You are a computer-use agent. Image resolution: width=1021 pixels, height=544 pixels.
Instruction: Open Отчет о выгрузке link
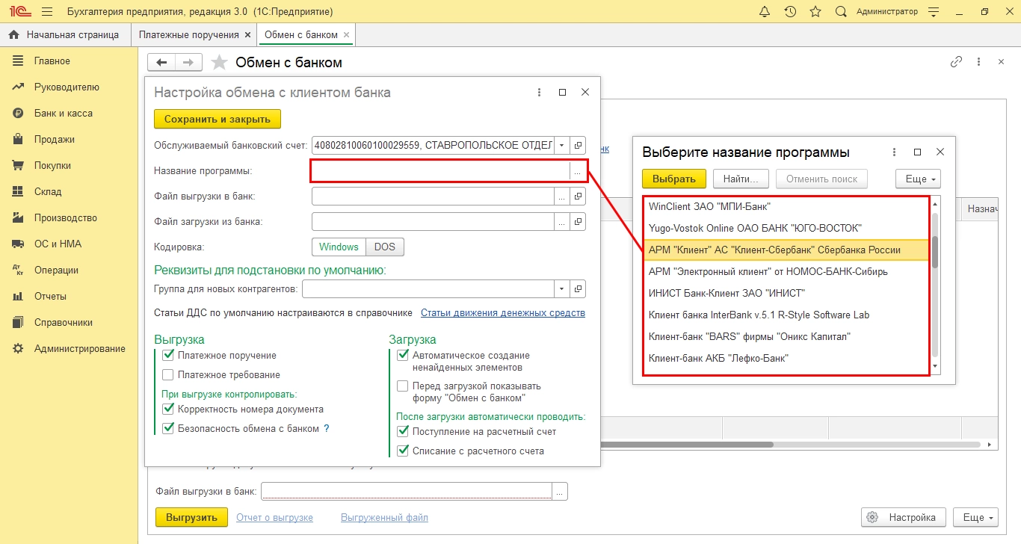[x=274, y=517]
